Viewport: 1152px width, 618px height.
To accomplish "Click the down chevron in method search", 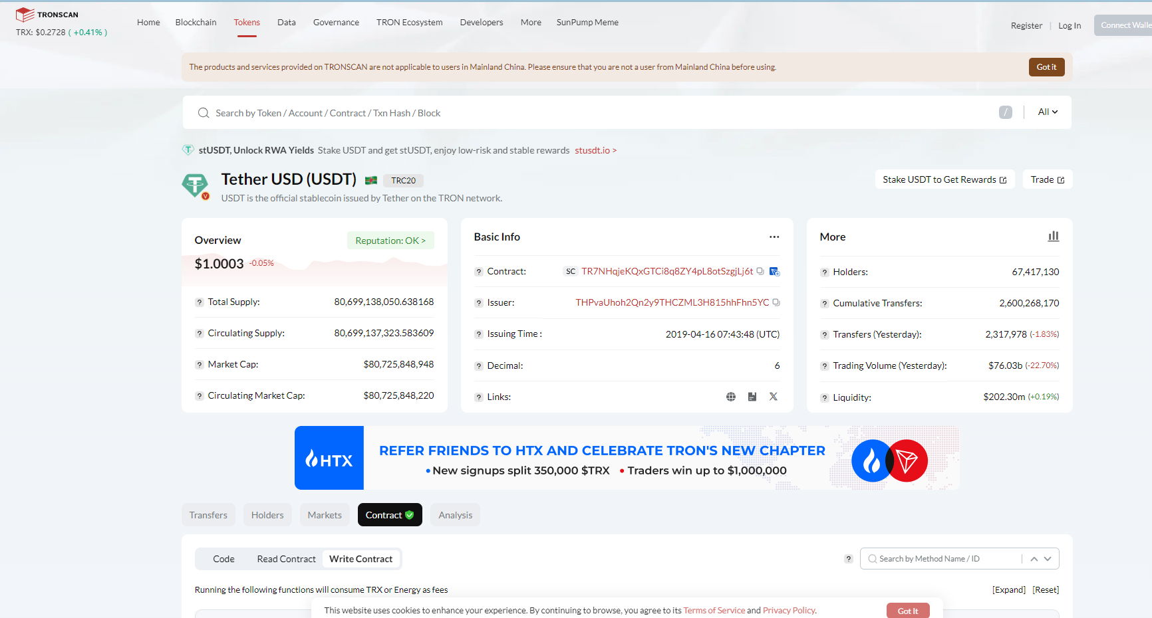I will tap(1048, 559).
